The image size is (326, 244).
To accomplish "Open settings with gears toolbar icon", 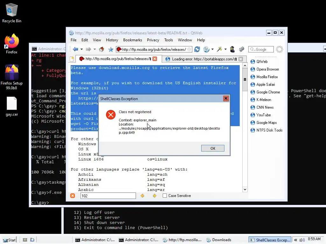I will coord(241,49).
